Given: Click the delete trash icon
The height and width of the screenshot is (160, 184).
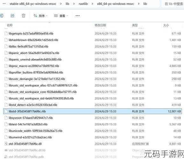Looking at the screenshot, I should tap(24, 16).
